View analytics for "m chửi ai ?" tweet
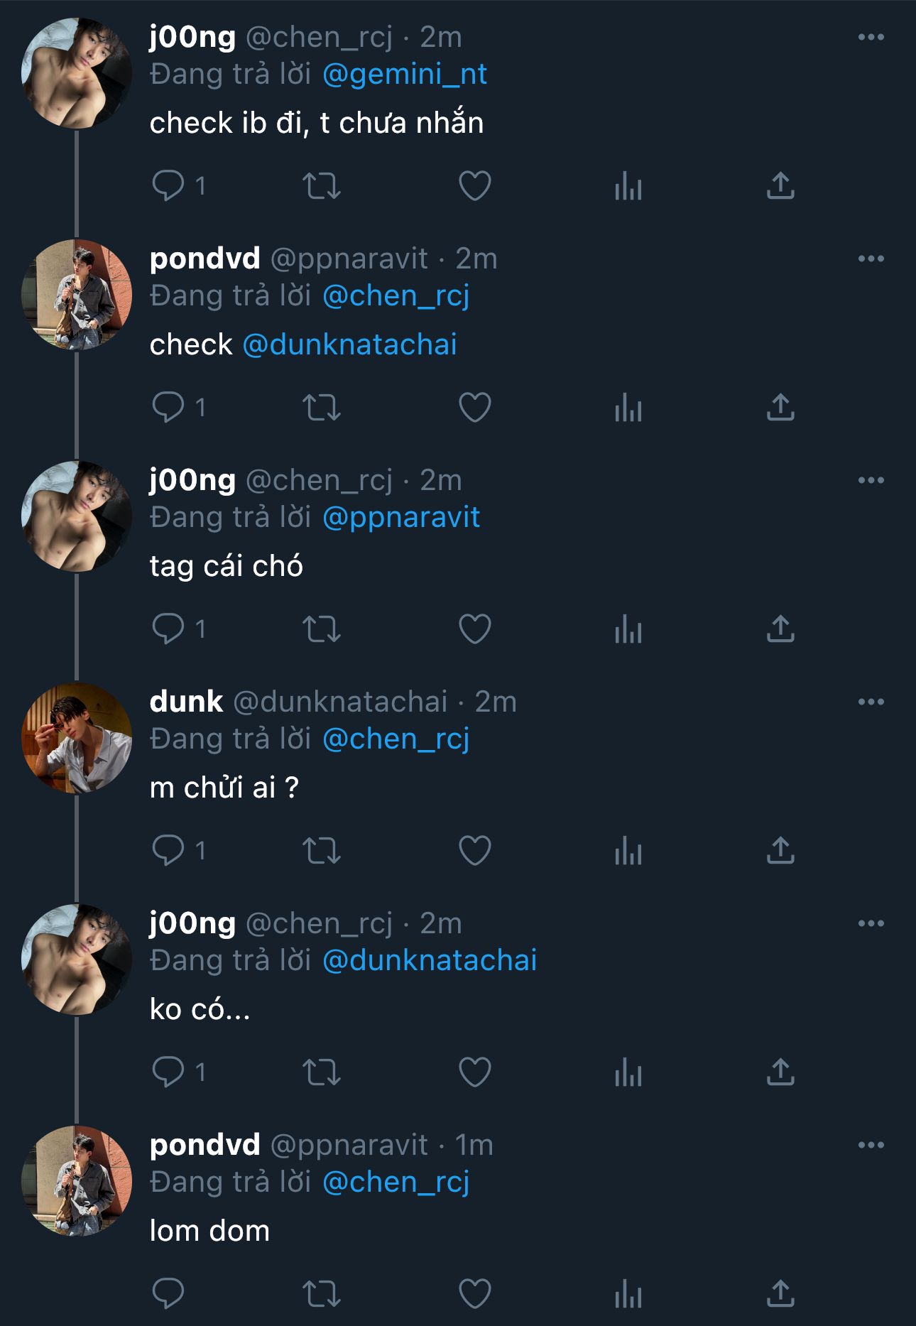This screenshot has height=1326, width=916. click(x=628, y=851)
